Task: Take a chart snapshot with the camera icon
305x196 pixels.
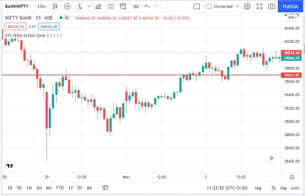Action: (271, 6)
